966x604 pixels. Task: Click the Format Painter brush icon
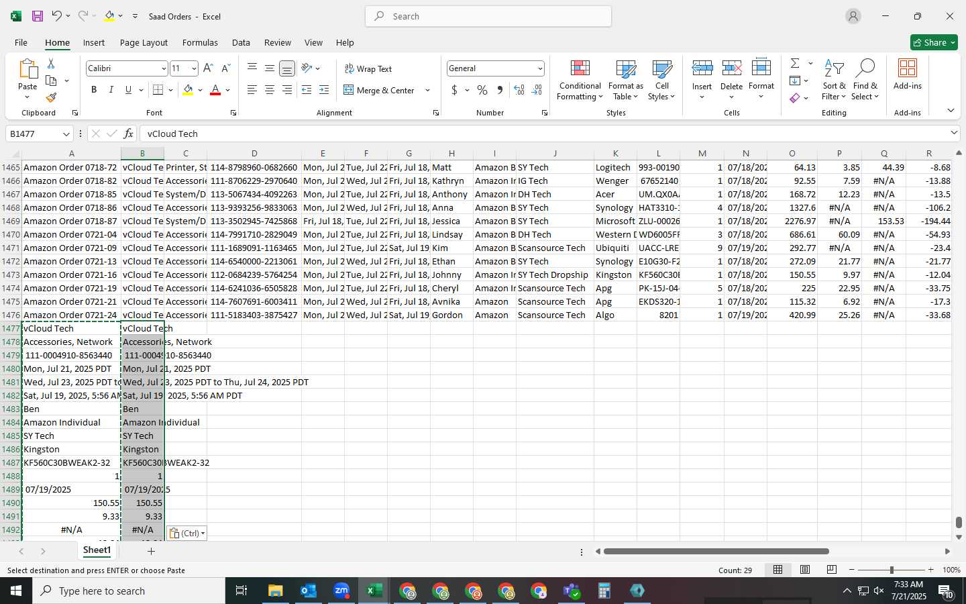tap(51, 97)
